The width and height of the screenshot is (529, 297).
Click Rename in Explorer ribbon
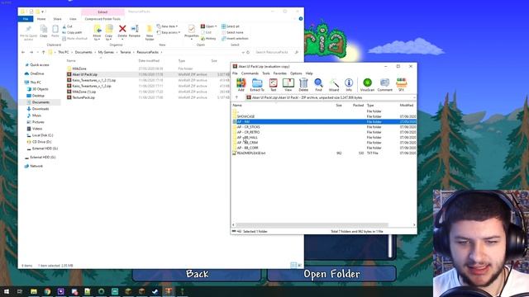[135, 31]
